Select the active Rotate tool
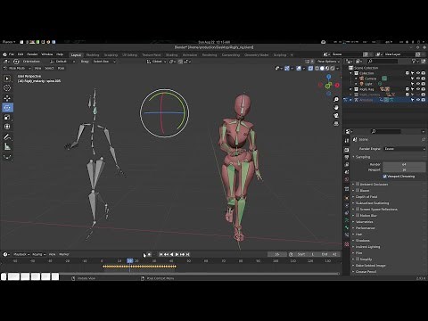Viewport: 428px width, 321px height. 7,108
